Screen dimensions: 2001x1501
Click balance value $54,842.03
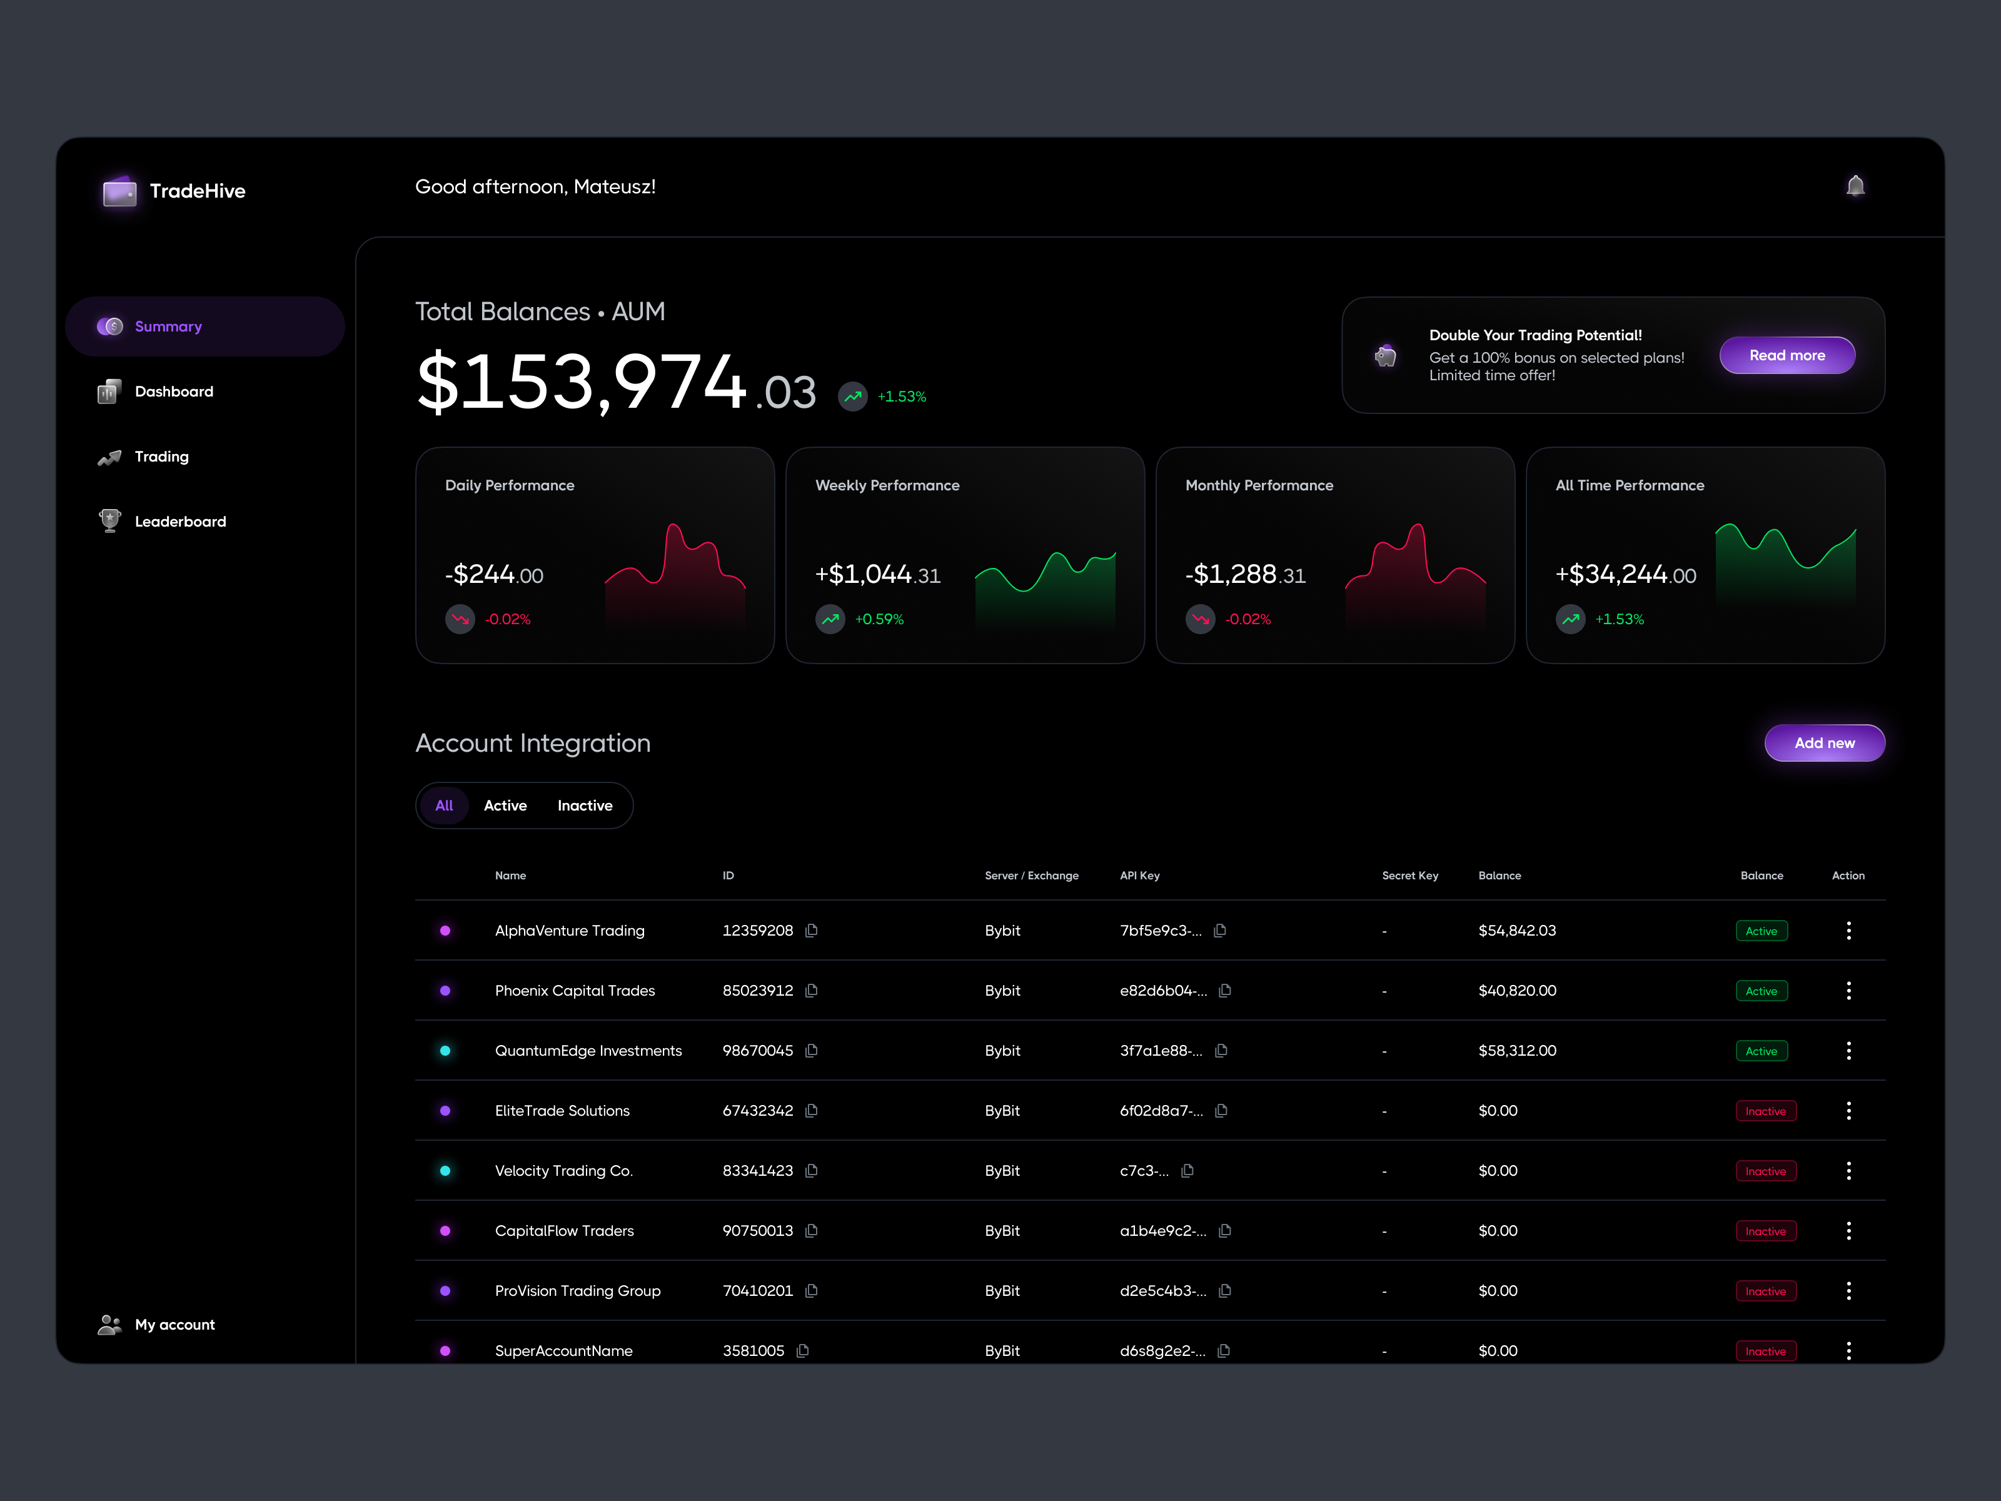[1517, 930]
